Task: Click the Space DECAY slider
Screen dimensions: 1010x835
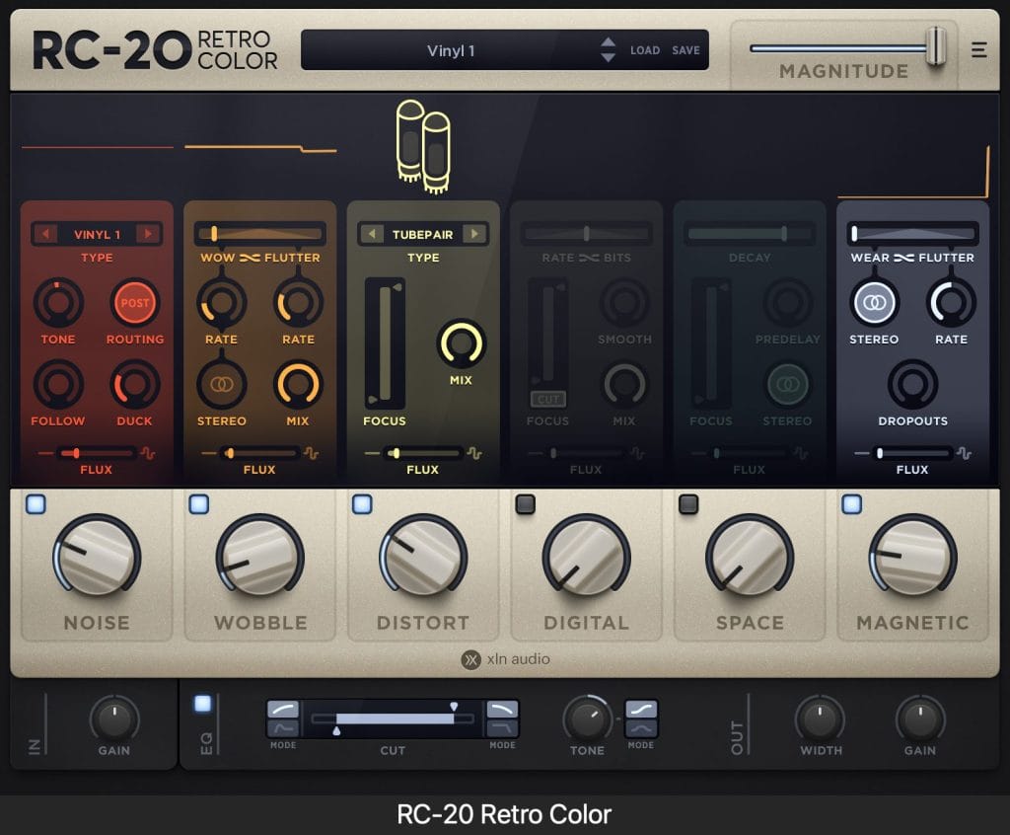Action: pyautogui.click(x=750, y=233)
